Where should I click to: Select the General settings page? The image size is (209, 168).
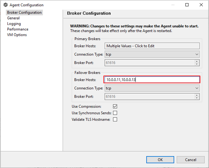coord(13,18)
